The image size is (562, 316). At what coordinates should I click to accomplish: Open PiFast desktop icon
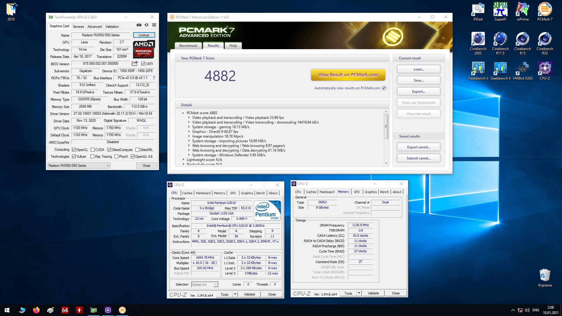[x=478, y=12]
